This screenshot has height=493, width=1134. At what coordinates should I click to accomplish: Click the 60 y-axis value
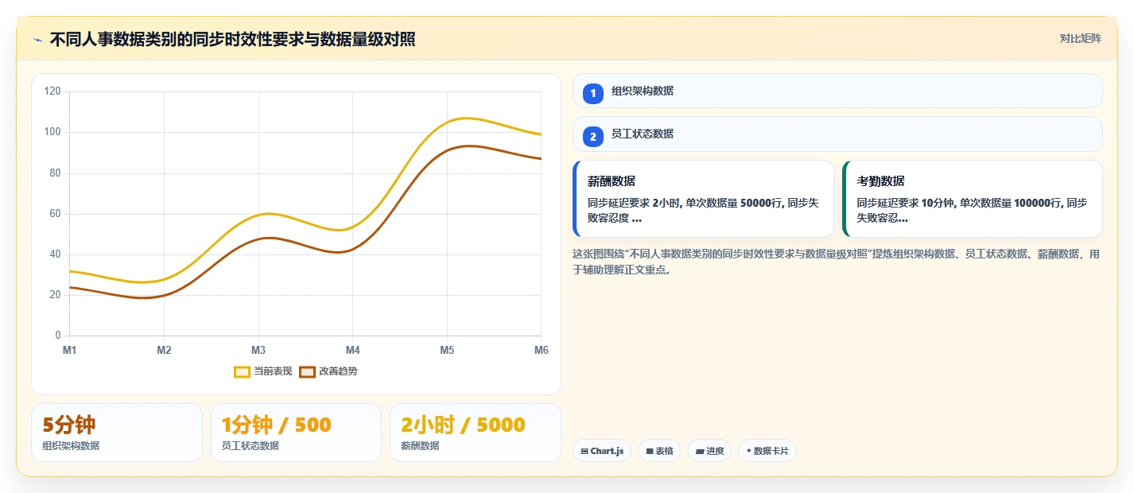click(55, 214)
